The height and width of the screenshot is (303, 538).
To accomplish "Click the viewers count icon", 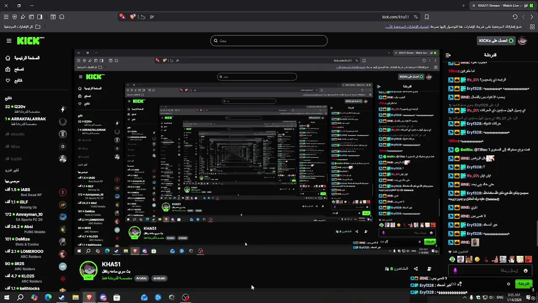I will [x=387, y=268].
